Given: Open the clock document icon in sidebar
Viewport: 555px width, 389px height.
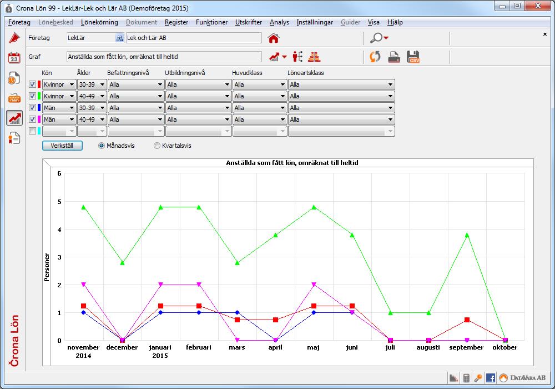Looking at the screenshot, I should tap(14, 78).
